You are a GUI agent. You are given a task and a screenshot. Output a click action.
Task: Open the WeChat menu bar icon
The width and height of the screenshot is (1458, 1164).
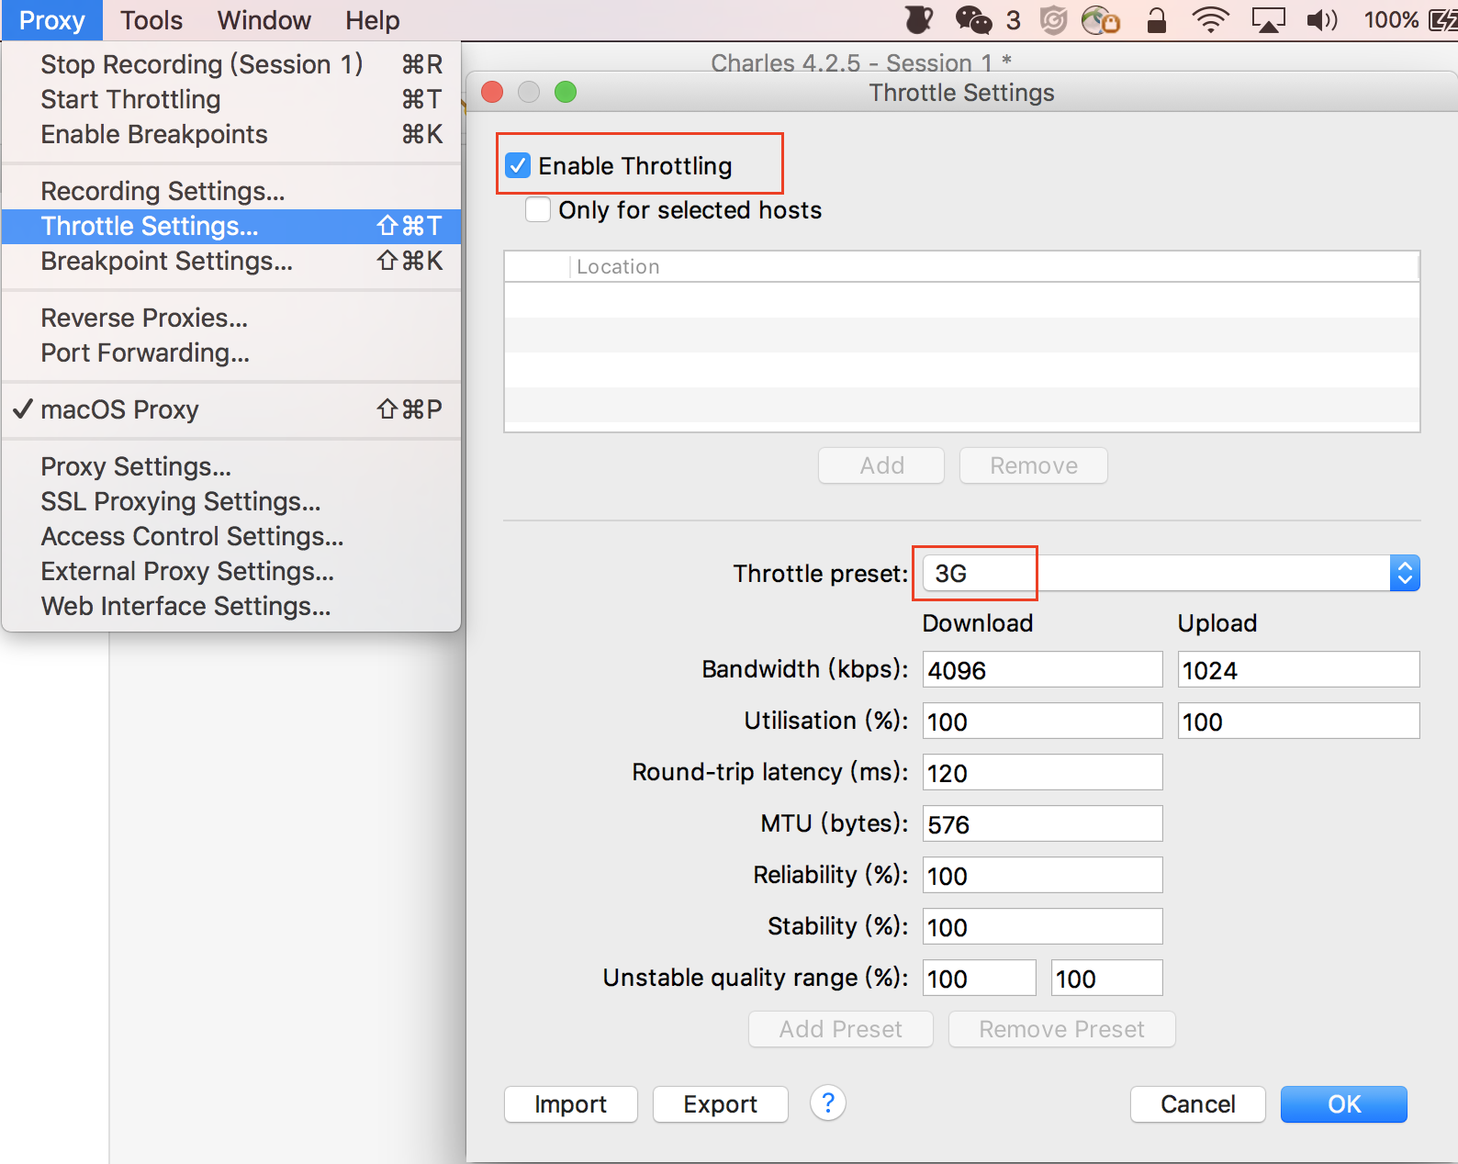tap(973, 20)
